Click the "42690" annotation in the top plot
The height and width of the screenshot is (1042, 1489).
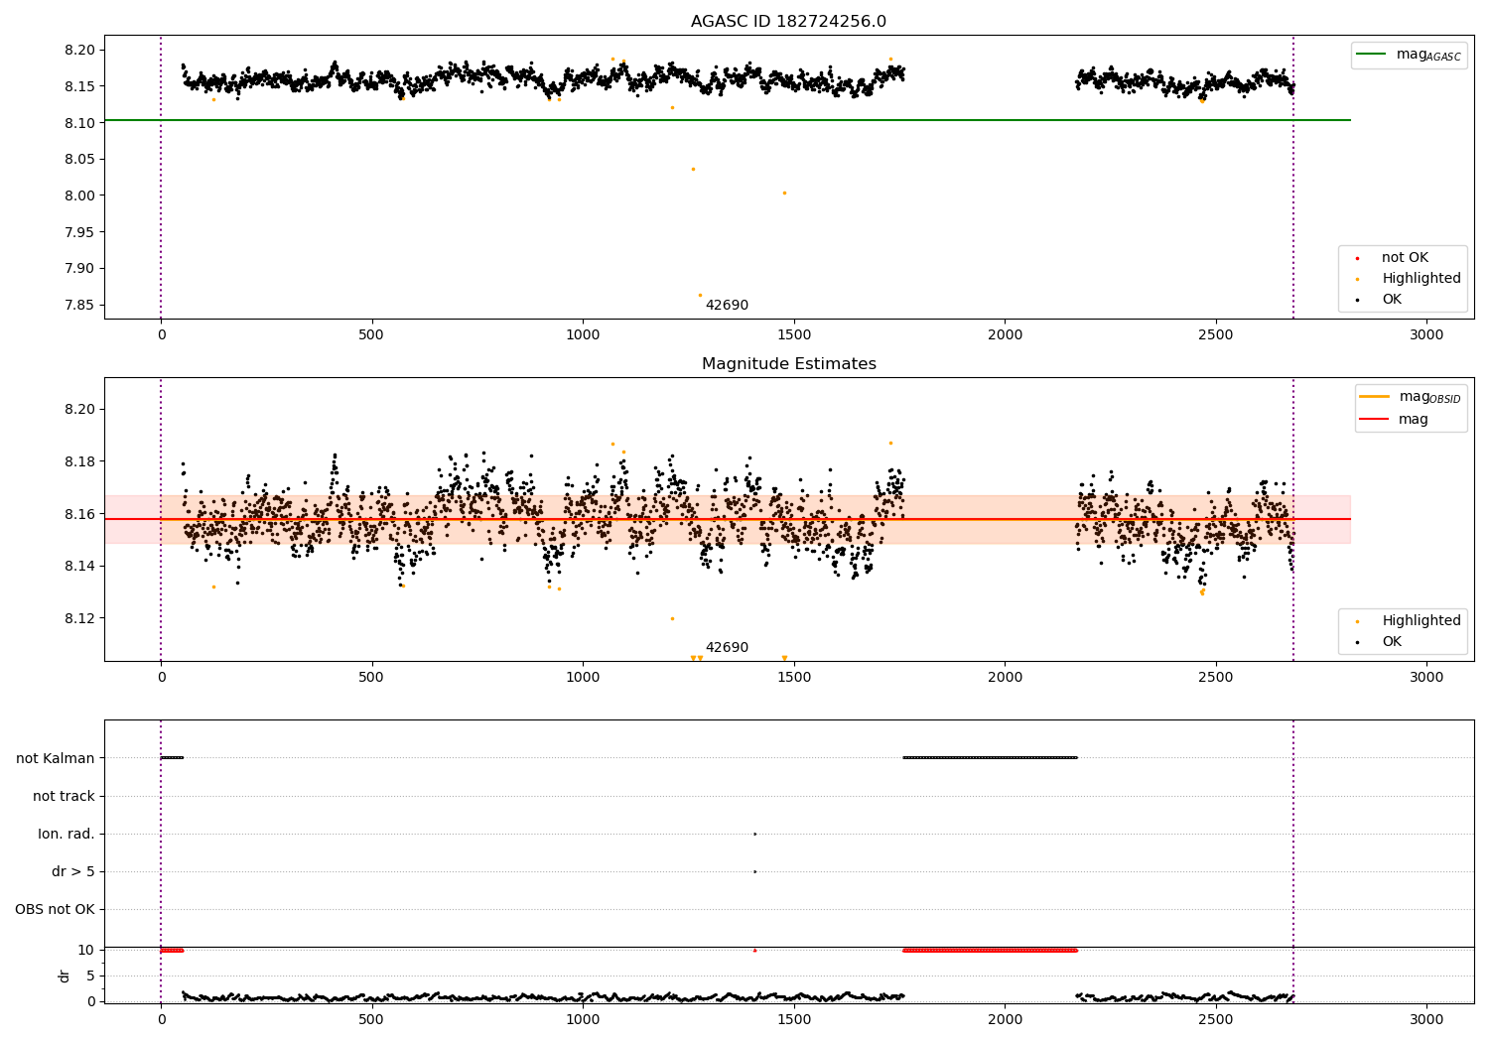(x=727, y=306)
